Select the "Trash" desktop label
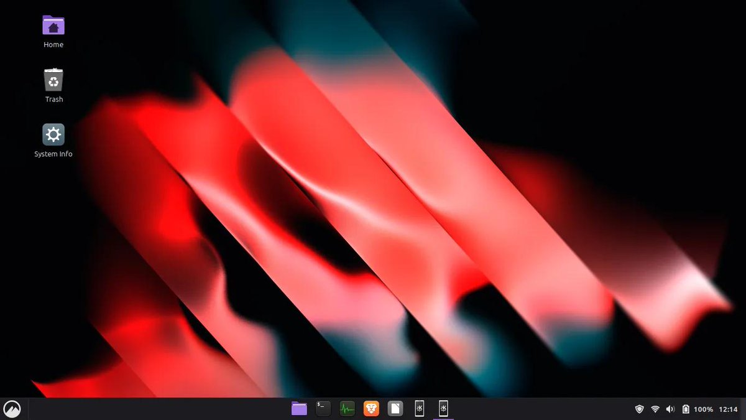Viewport: 746px width, 420px height. click(x=54, y=100)
